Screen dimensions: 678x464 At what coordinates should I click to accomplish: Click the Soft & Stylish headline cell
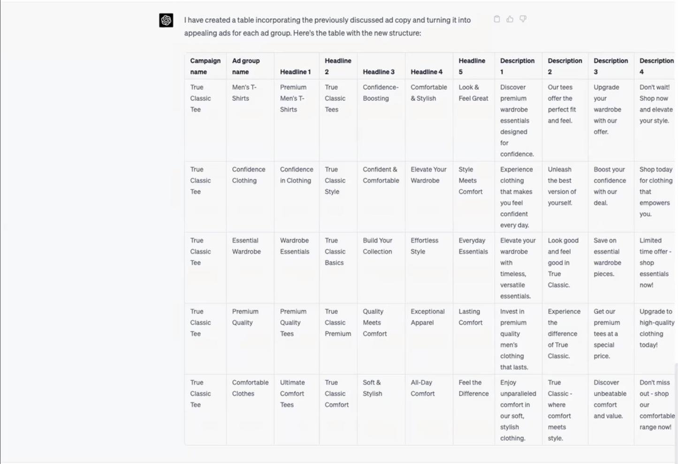(x=372, y=388)
